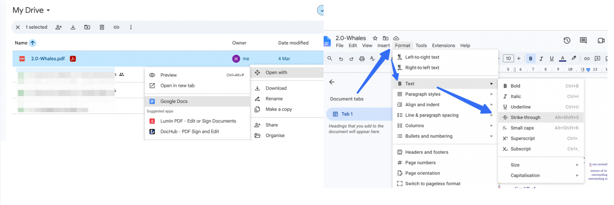Open the Extensions menu in Docs
Viewport: 614px width, 205px height.
pyautogui.click(x=443, y=46)
